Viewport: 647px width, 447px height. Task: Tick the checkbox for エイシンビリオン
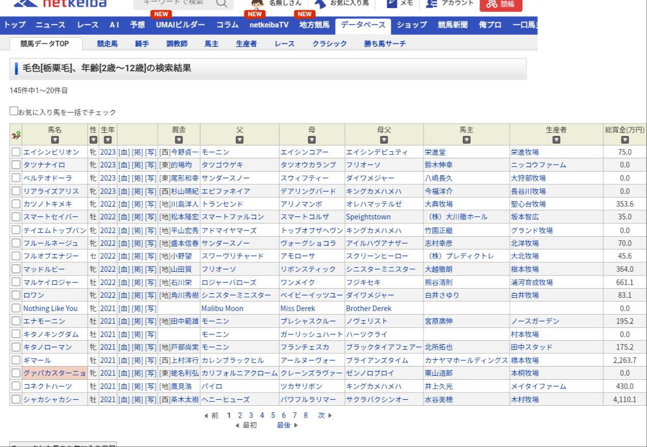(x=16, y=152)
